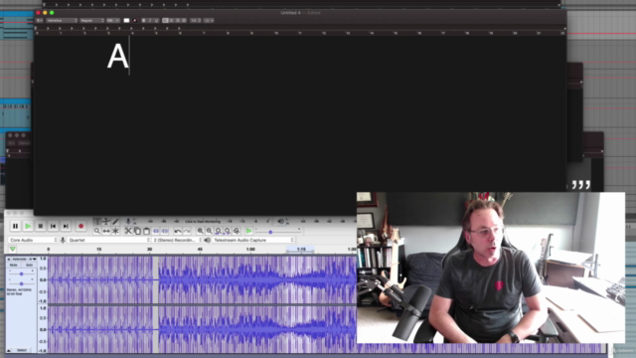Screen dimensions: 636x358
Task: Click the Cut scissors icon in Audacity
Action: pyautogui.click(x=128, y=231)
